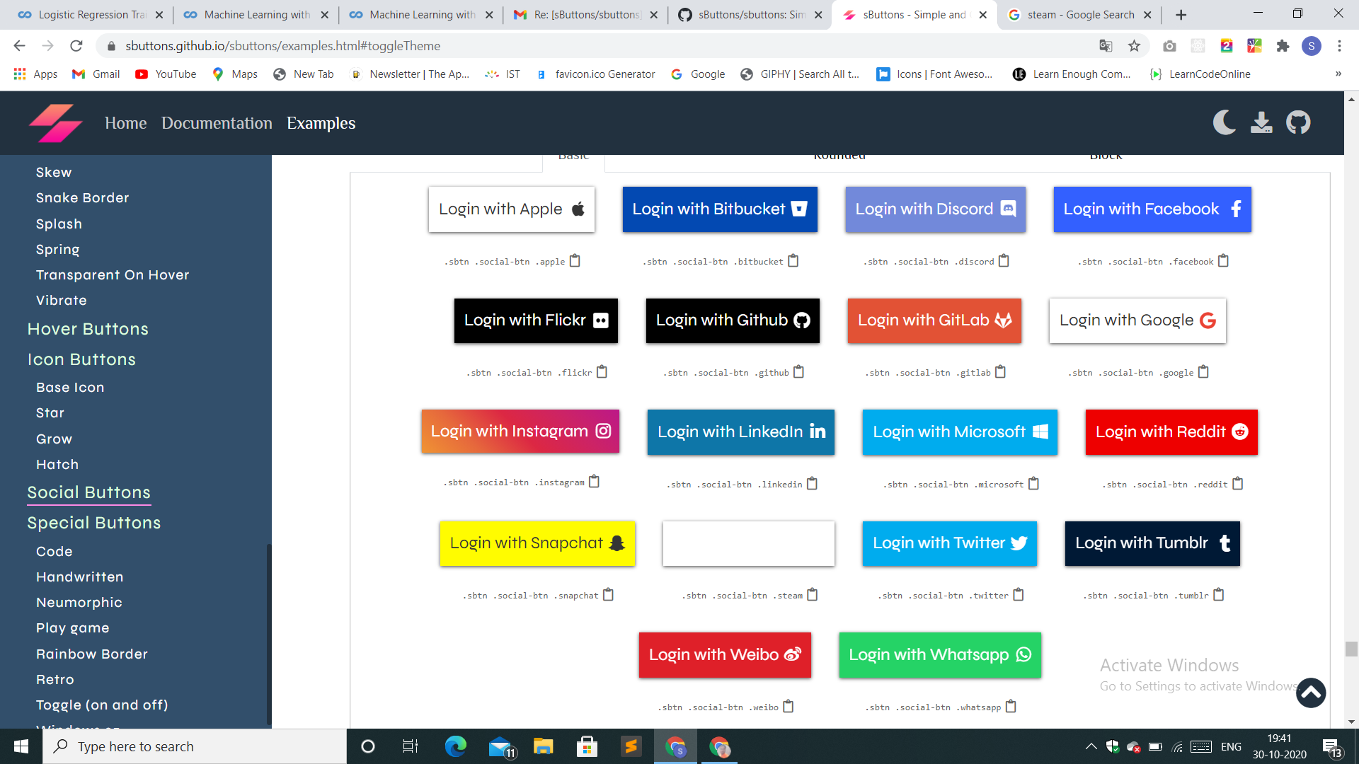The width and height of the screenshot is (1359, 764).
Task: Copy the .microsoft class clipboard icon
Action: 1033,484
